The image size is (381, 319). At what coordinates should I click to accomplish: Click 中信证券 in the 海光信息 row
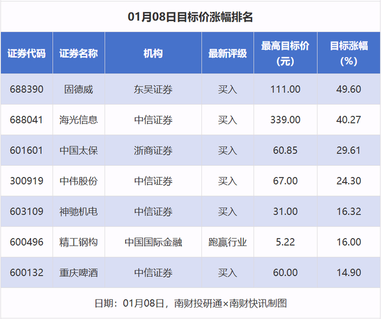(153, 120)
